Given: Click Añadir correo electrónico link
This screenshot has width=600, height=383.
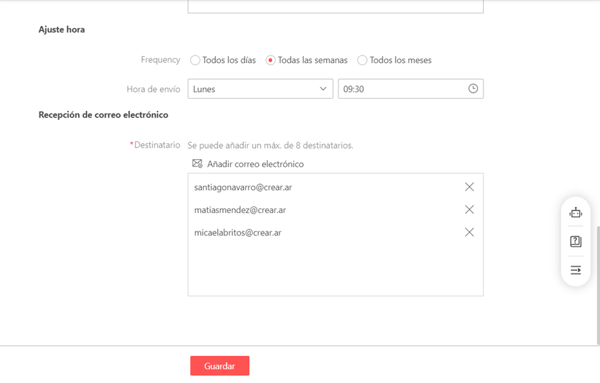Looking at the screenshot, I should [255, 164].
